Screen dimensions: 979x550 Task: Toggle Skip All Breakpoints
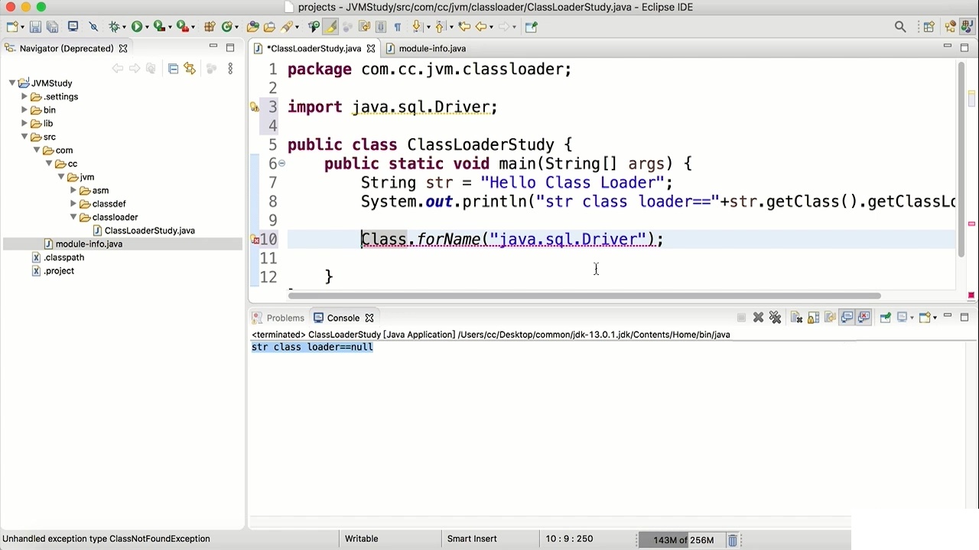click(x=93, y=27)
